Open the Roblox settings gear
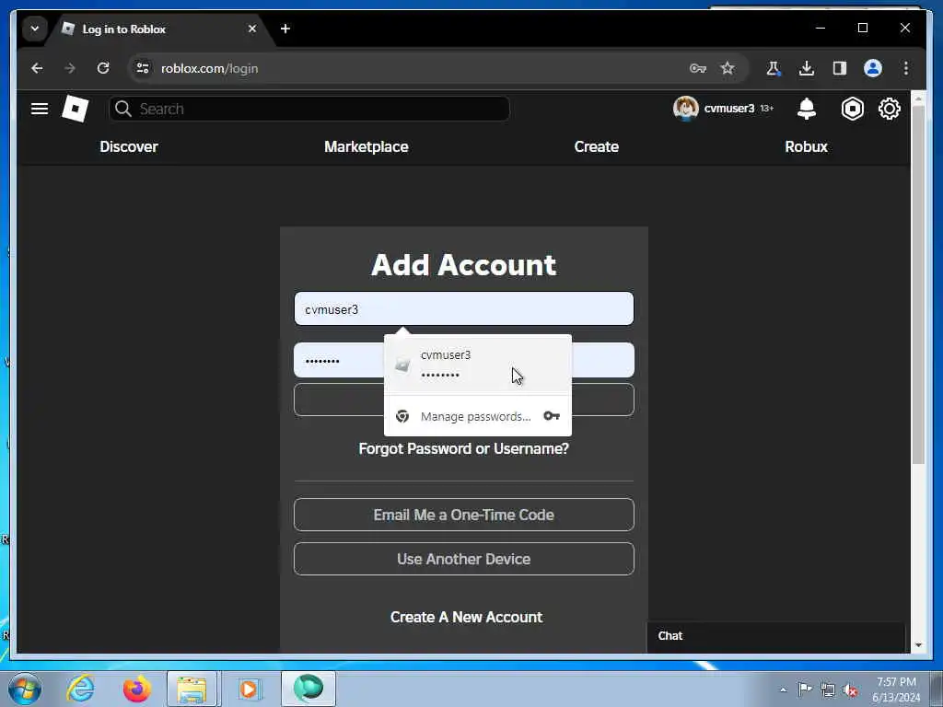943x707 pixels. (x=889, y=109)
